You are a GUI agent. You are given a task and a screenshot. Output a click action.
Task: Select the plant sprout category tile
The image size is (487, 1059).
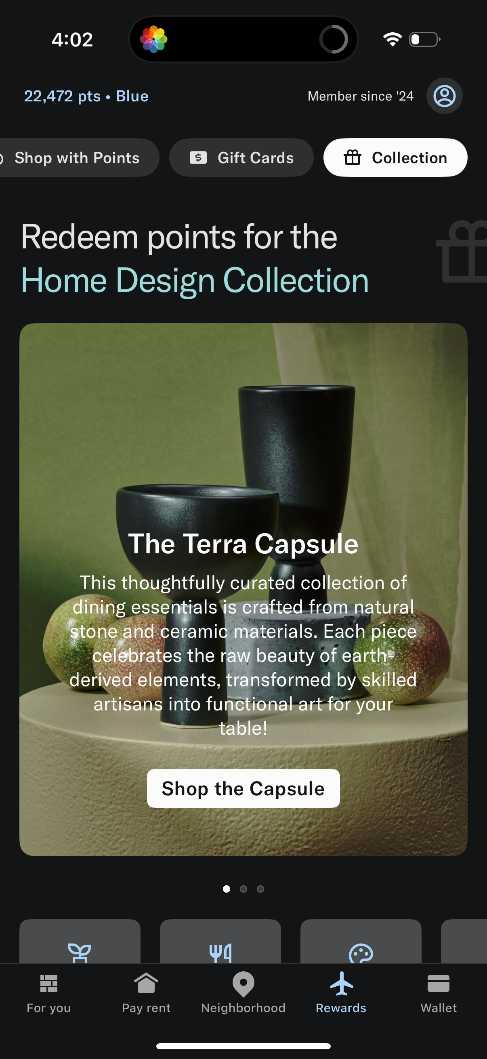(x=80, y=941)
